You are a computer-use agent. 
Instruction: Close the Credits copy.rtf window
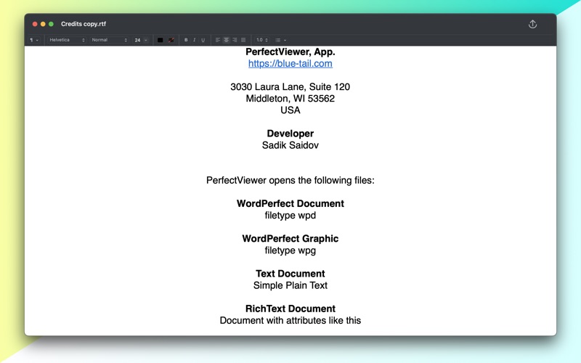pos(35,24)
